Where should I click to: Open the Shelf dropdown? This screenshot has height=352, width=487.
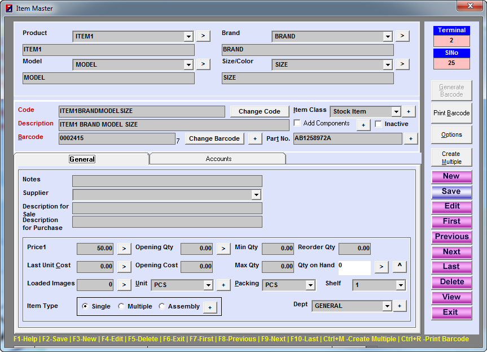pyautogui.click(x=400, y=285)
